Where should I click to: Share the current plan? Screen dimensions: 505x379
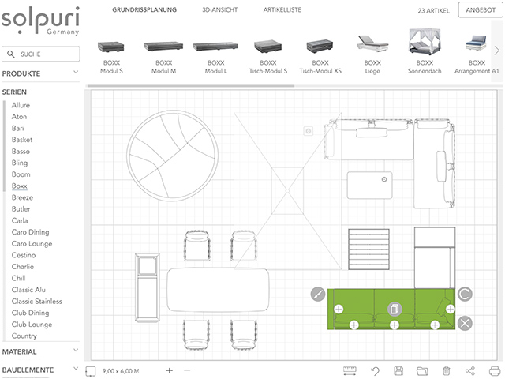point(471,370)
